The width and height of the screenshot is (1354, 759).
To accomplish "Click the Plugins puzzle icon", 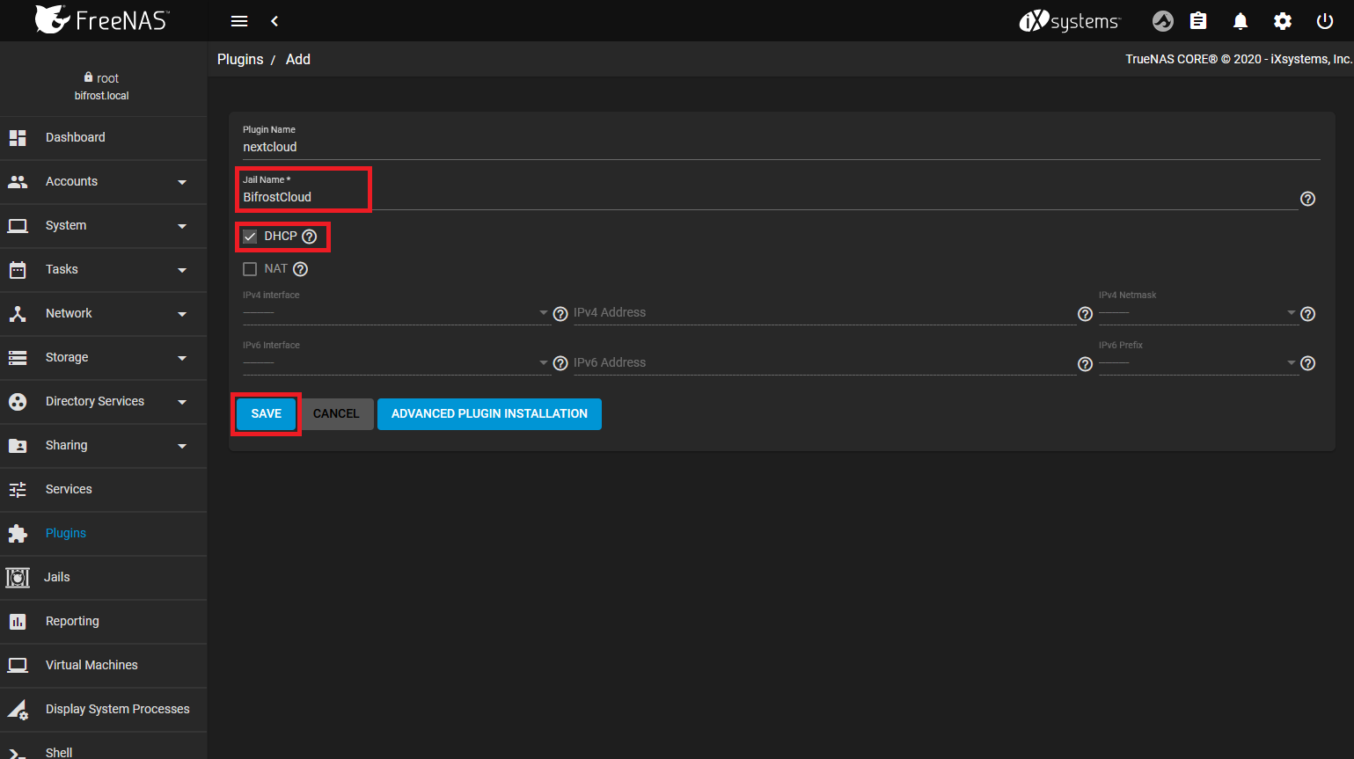I will coord(18,533).
